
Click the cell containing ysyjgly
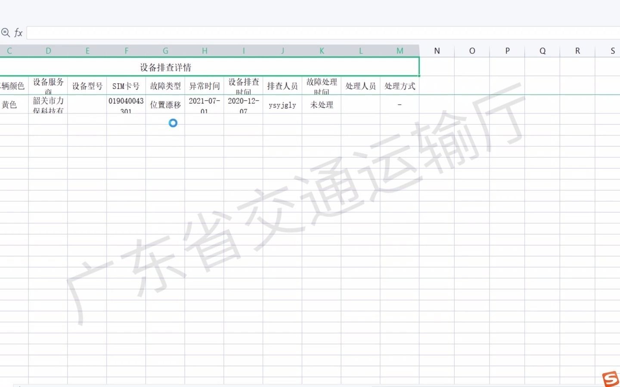(x=282, y=104)
